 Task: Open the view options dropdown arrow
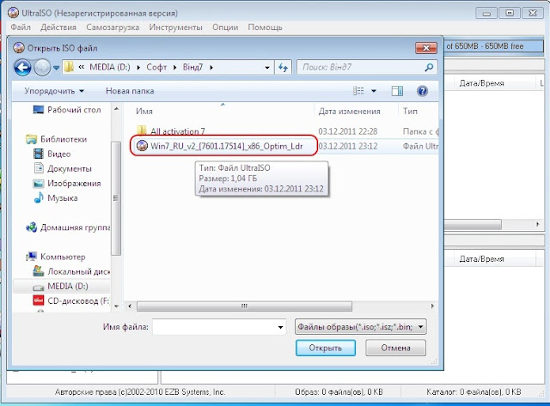(374, 91)
